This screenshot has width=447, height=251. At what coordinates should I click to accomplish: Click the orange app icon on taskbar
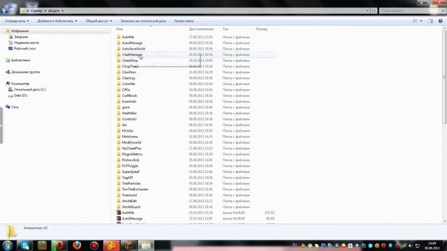(x=111, y=245)
